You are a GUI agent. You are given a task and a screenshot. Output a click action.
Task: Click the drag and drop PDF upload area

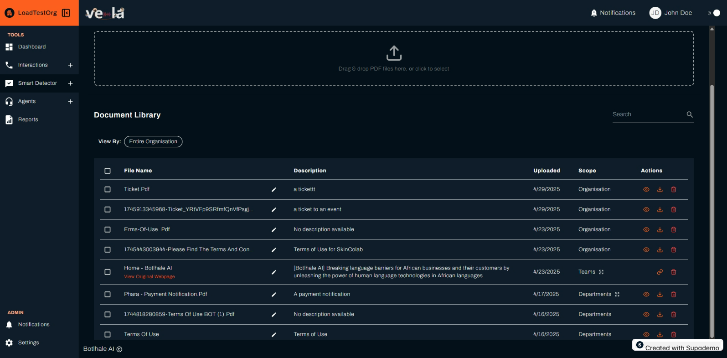(394, 58)
